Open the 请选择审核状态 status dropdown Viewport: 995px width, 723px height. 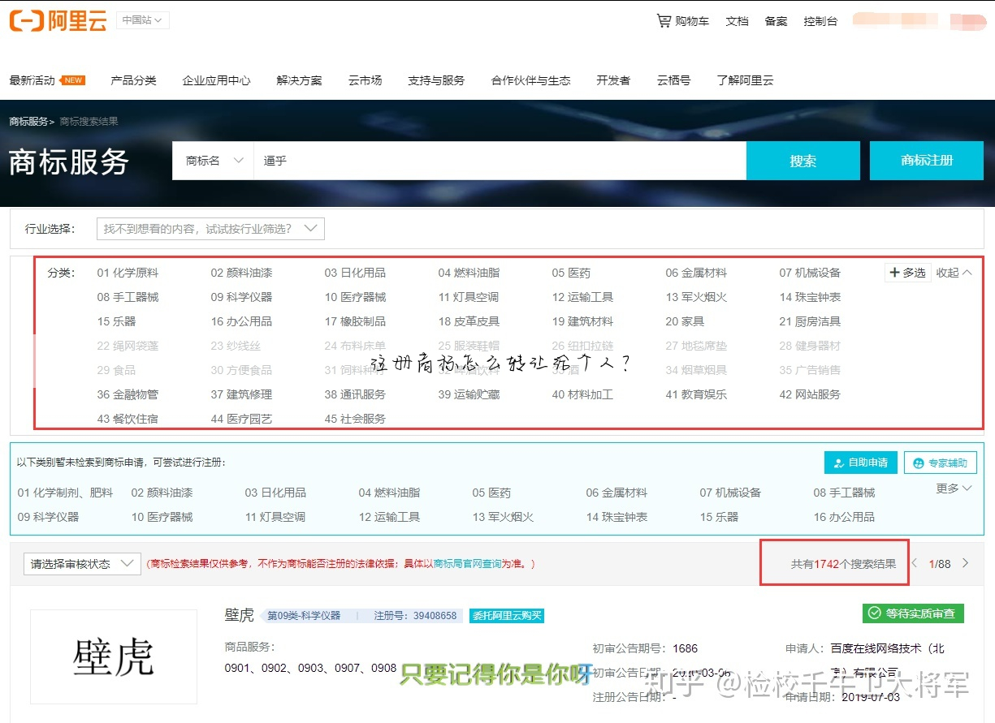(82, 563)
